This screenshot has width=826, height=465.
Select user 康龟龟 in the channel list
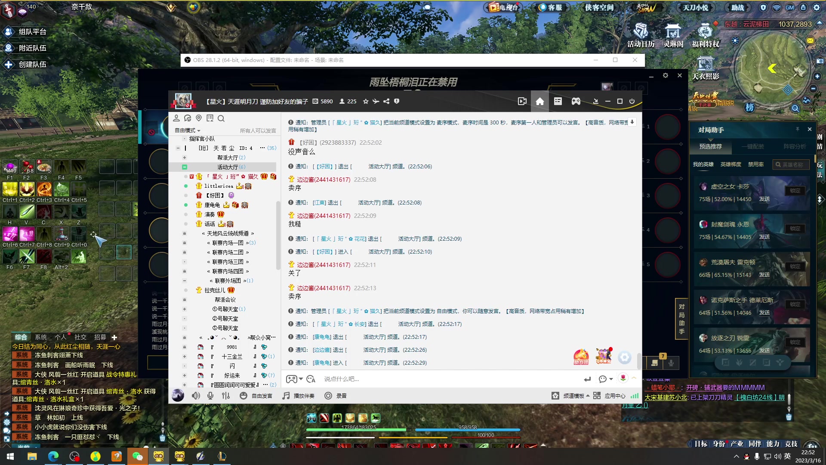point(212,205)
